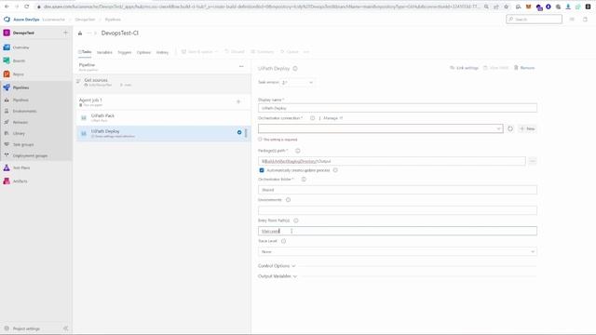Open the Orchestrator connection dropdown

(381, 128)
